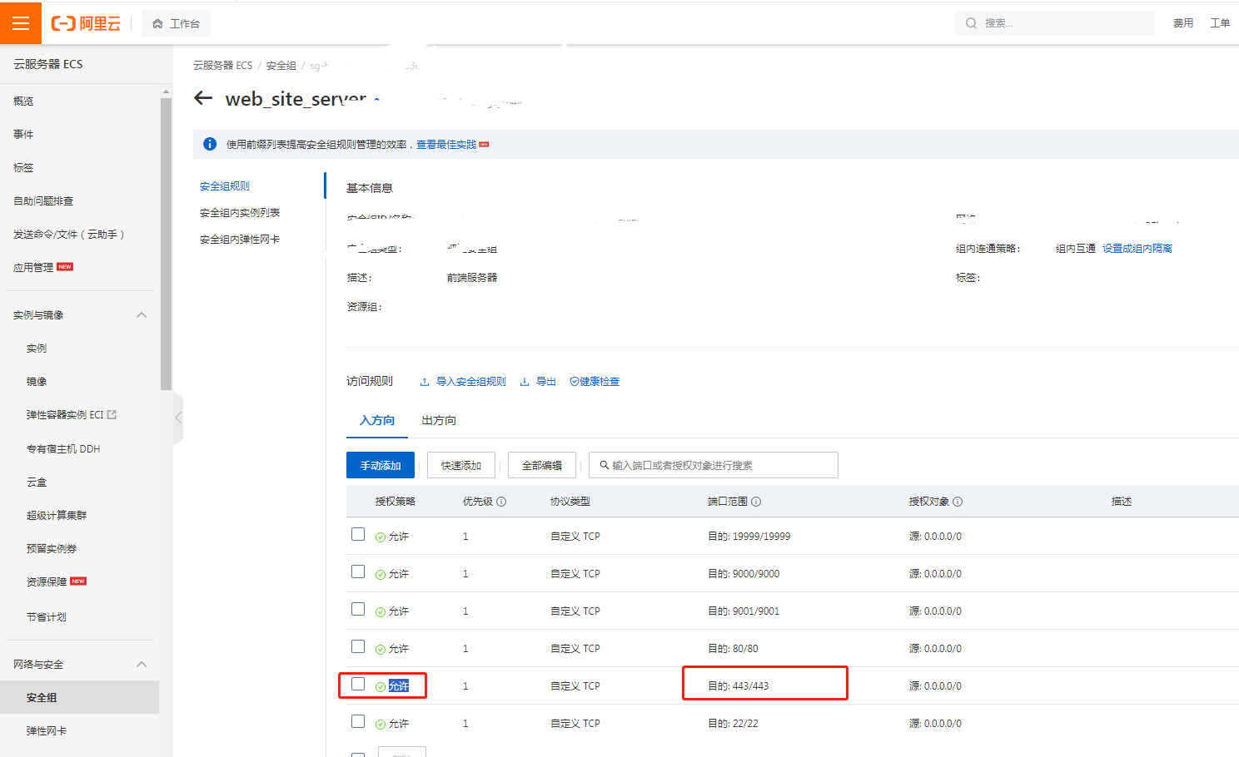Click the Alibaba Cloud logo
The image size is (1239, 757).
(x=86, y=22)
